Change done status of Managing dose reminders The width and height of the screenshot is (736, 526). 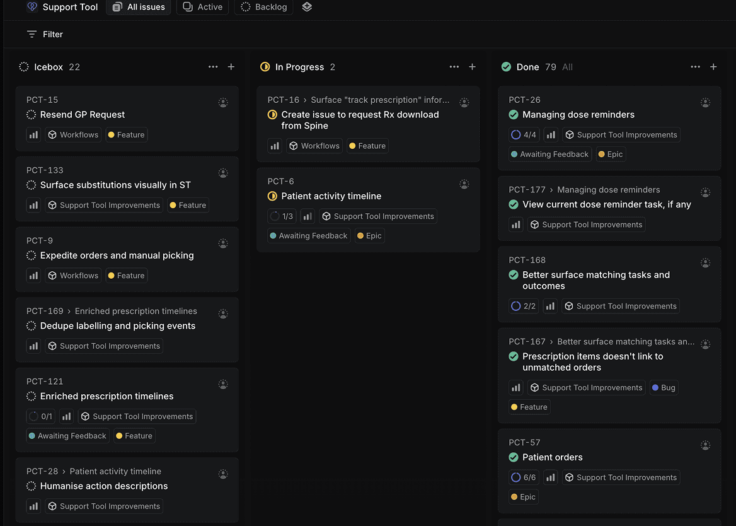(x=514, y=115)
